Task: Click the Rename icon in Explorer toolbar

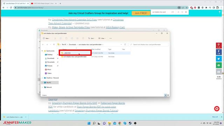Action: (x=72, y=38)
